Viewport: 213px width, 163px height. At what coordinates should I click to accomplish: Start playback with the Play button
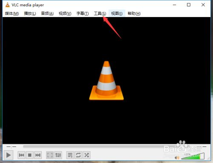coord(9,155)
